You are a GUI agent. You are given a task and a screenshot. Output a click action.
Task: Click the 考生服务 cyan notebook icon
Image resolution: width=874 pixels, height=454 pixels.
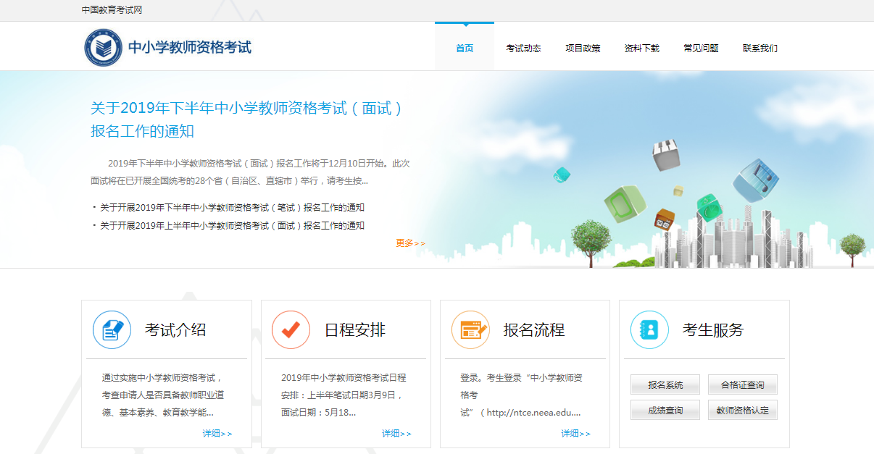coord(649,330)
